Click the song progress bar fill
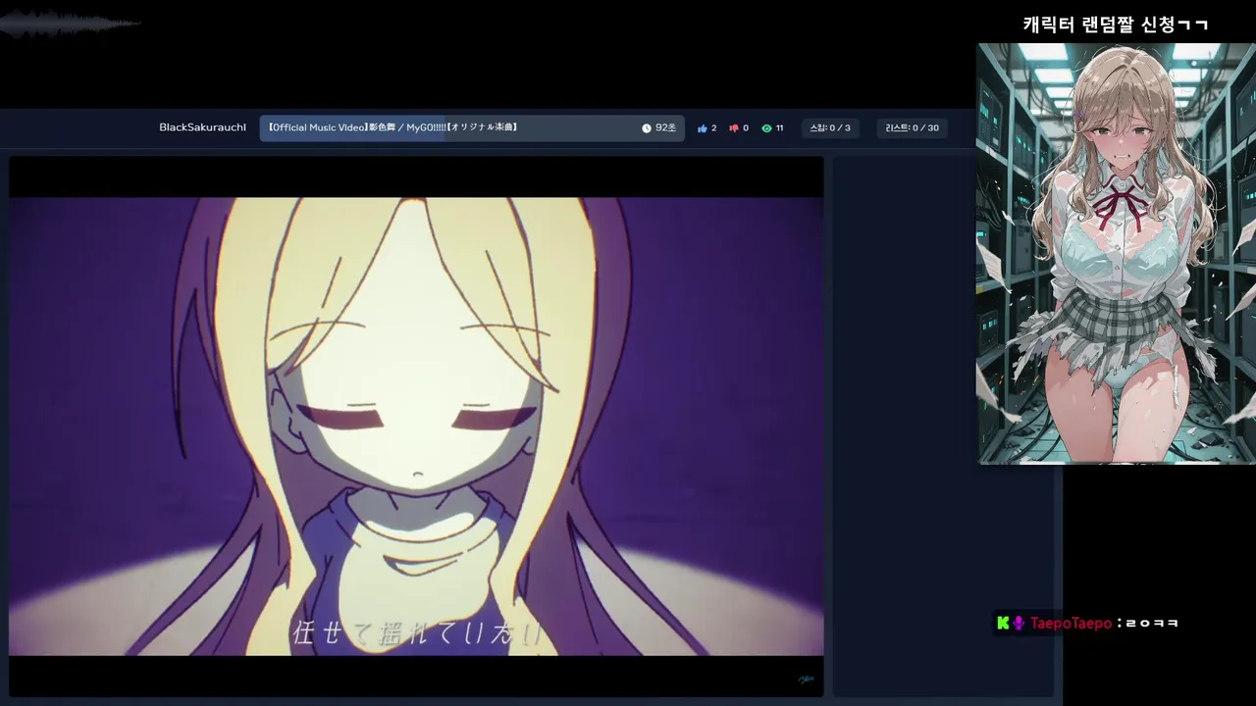 pos(352,128)
